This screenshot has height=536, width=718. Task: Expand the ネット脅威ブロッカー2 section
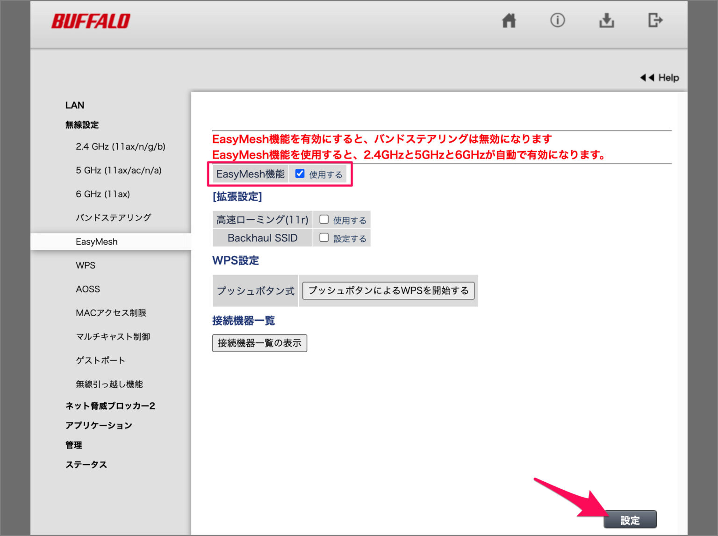[x=111, y=406]
